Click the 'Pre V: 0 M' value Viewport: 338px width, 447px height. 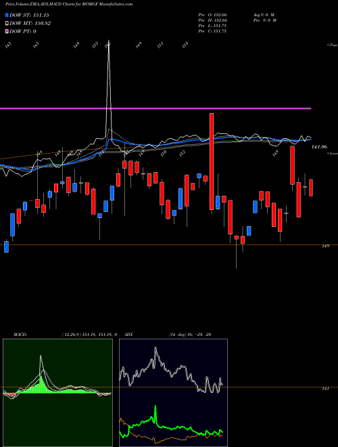pyautogui.click(x=264, y=20)
